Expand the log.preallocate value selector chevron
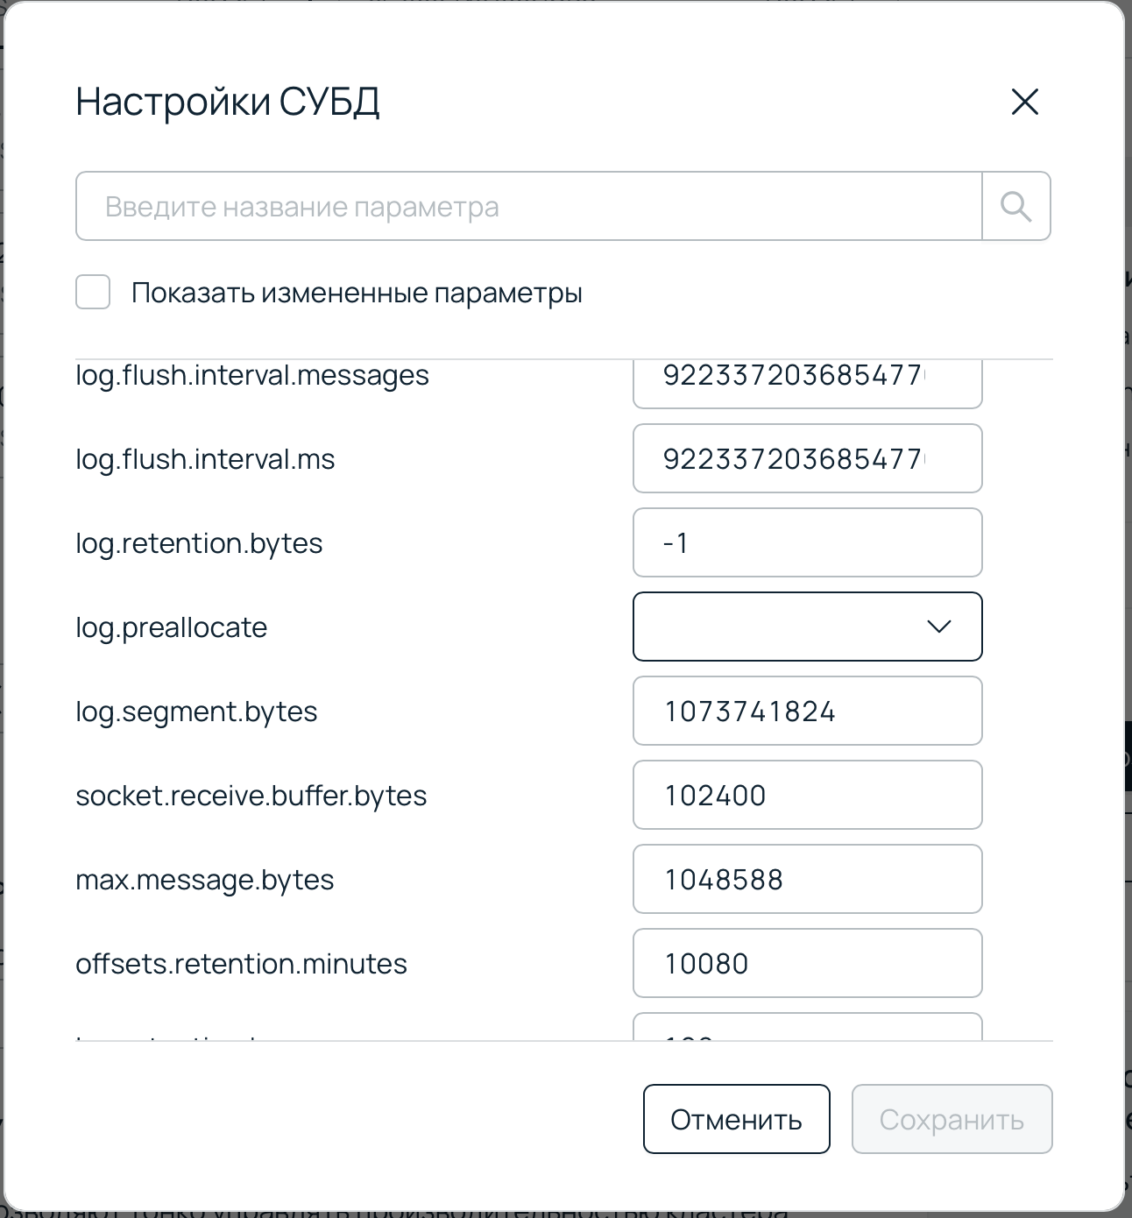 click(x=938, y=627)
